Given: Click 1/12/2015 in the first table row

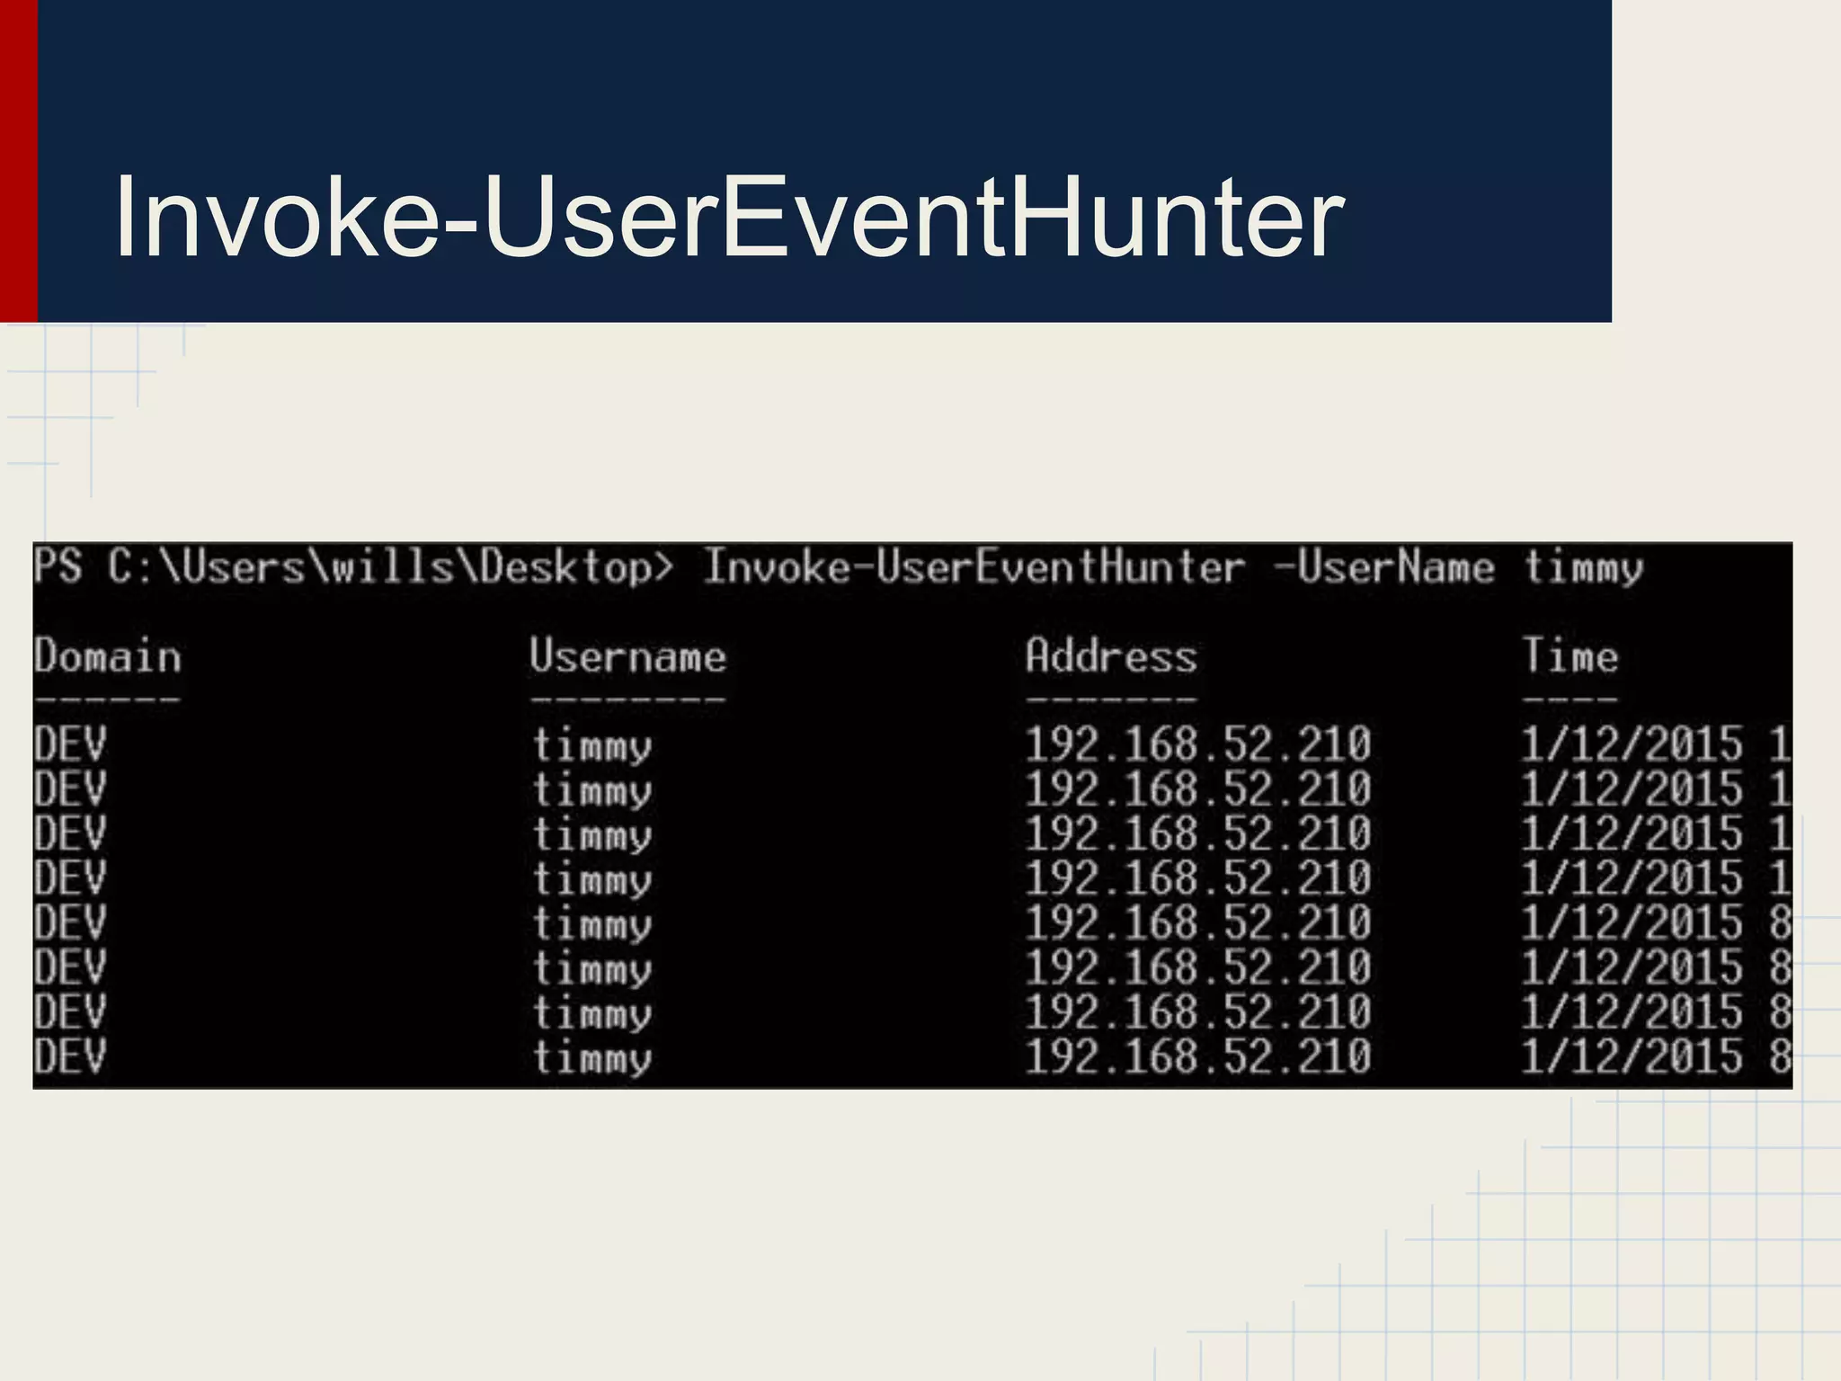Looking at the screenshot, I should 1632,744.
